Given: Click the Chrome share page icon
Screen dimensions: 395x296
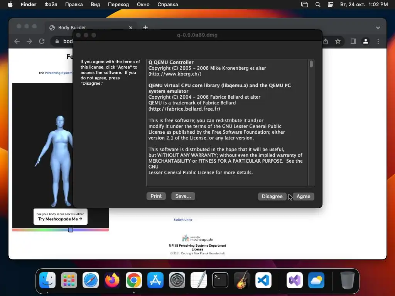Looking at the screenshot, I should click(x=326, y=41).
